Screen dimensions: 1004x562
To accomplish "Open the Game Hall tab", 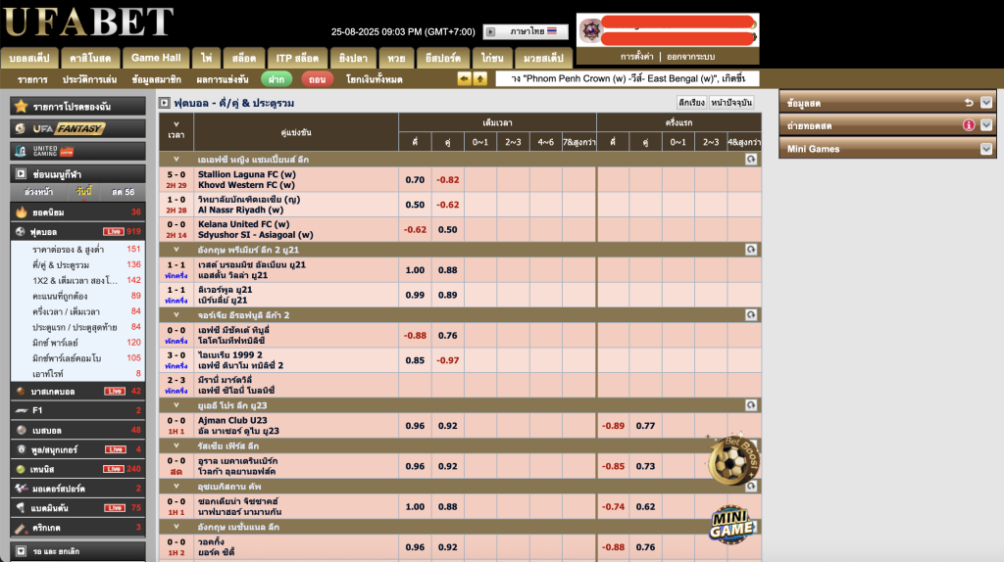I will (156, 58).
